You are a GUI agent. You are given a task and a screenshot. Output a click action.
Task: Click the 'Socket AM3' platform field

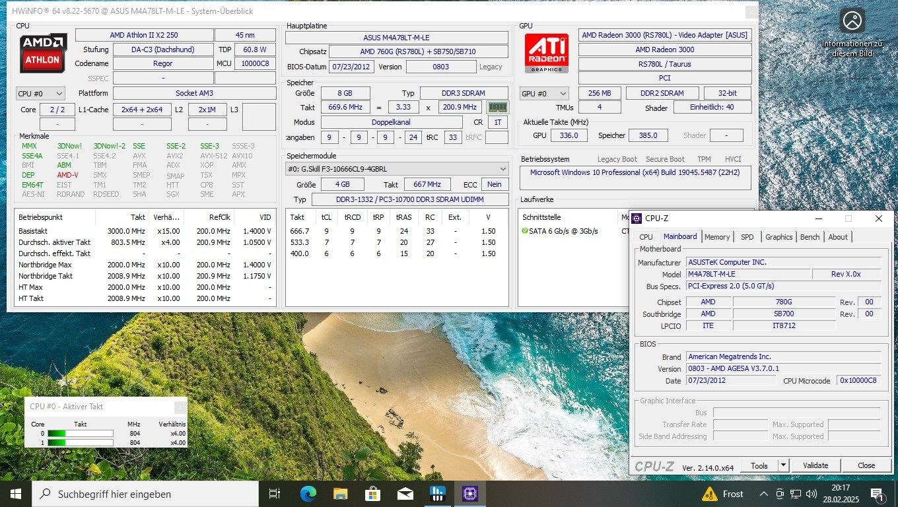click(x=194, y=94)
